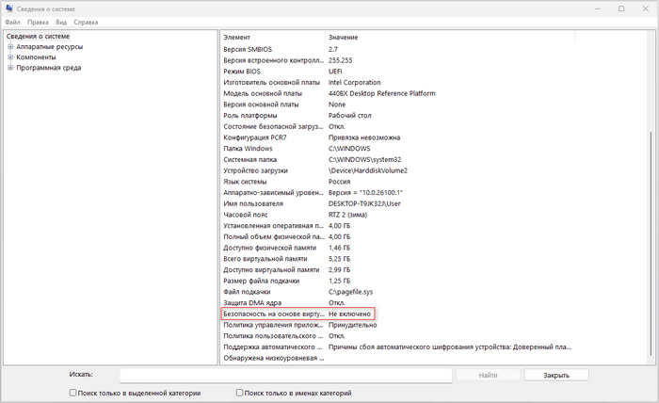659x403 pixels.
Task: Expand the Аппаратные ресурсы tree node
Action: 10,47
